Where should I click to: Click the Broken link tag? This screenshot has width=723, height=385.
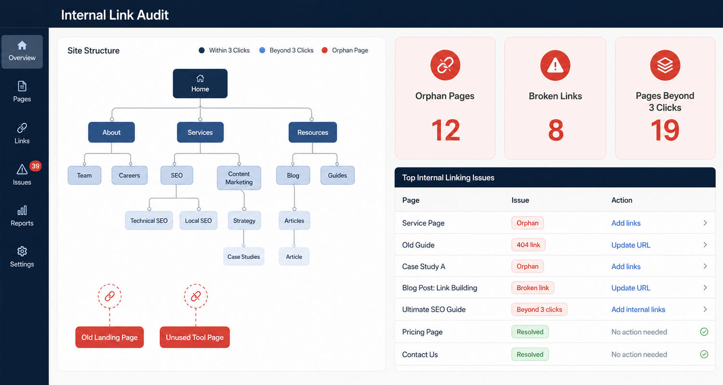(x=533, y=288)
